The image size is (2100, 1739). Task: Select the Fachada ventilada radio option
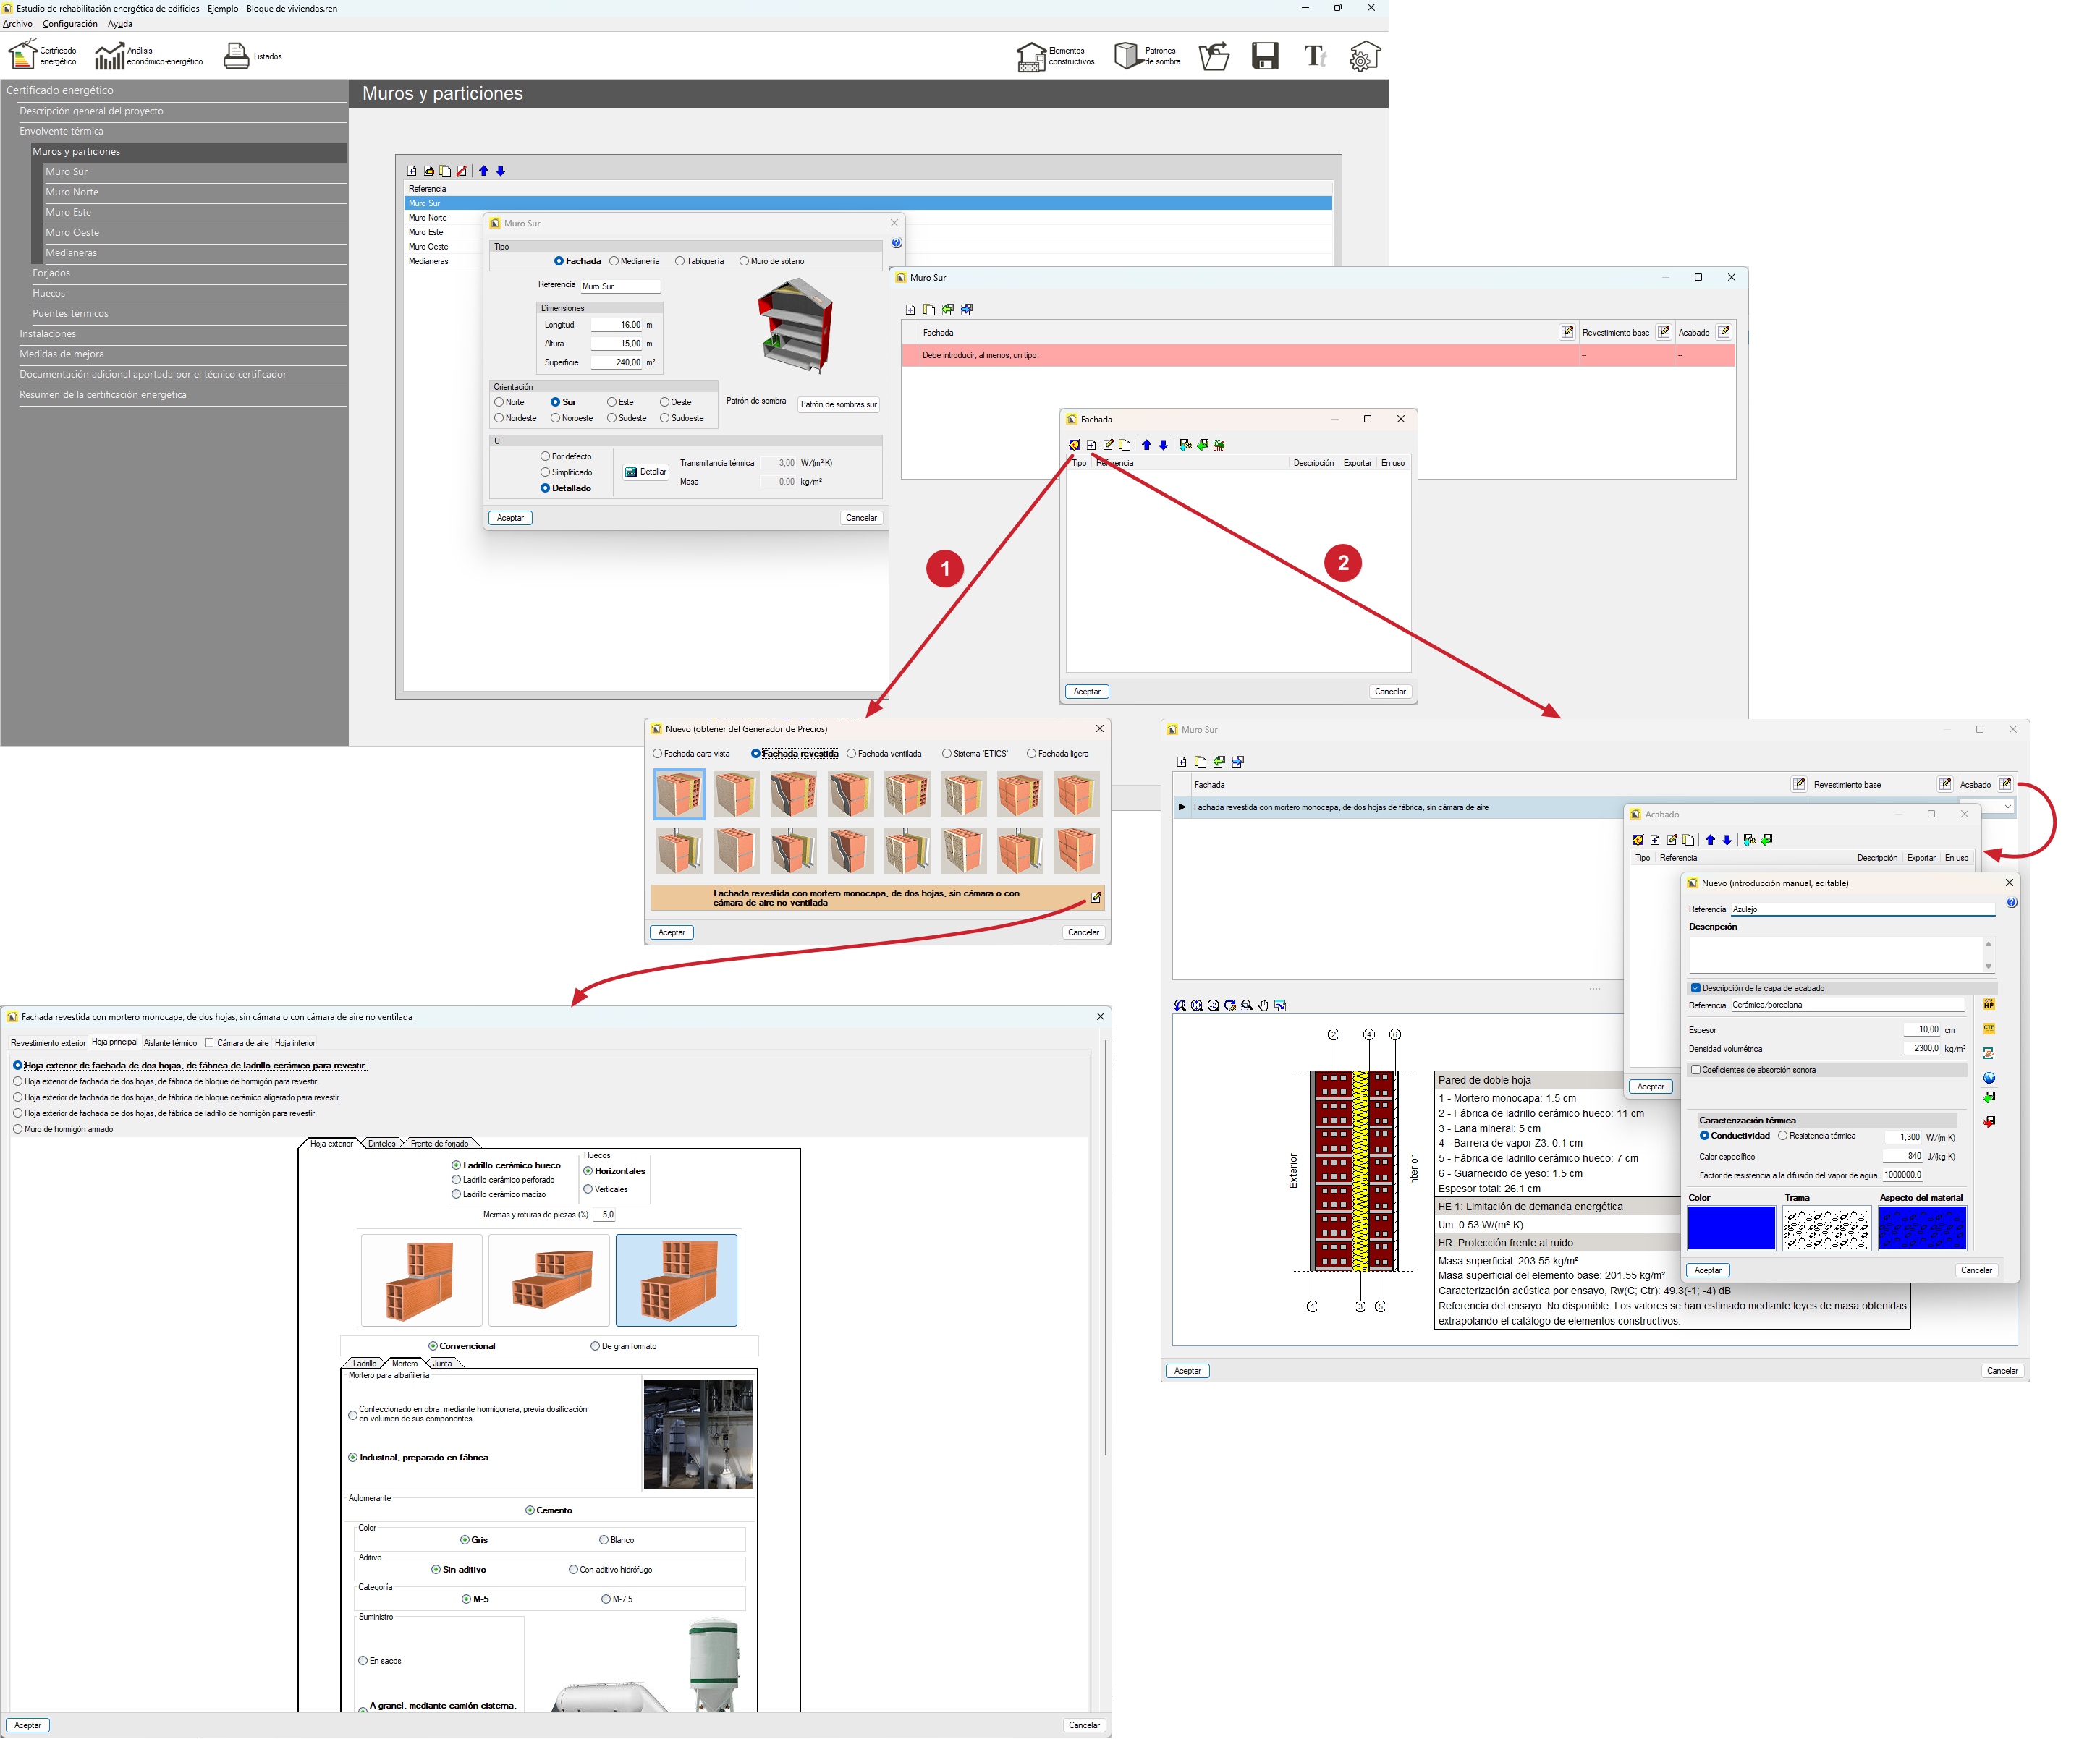pyautogui.click(x=852, y=754)
